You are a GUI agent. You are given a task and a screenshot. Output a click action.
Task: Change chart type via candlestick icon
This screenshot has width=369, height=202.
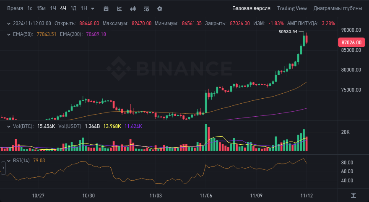[133, 9]
